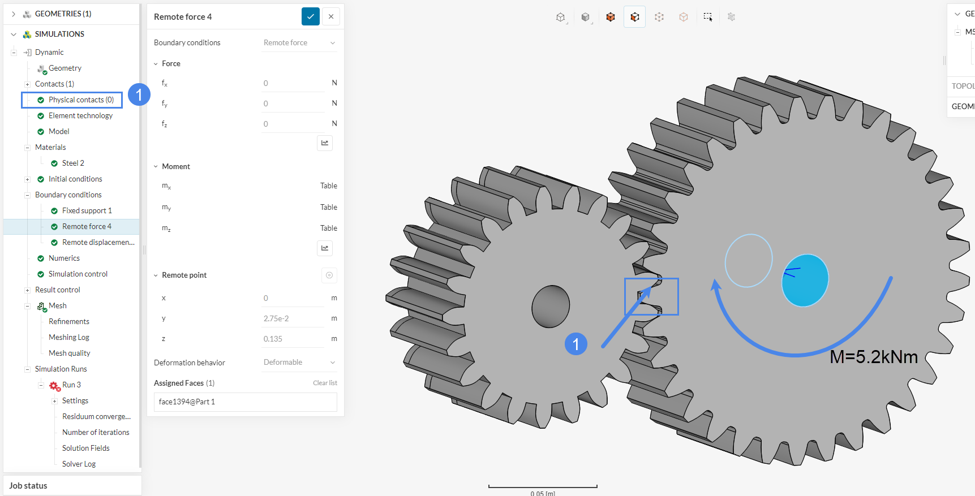The image size is (975, 496).
Task: Open the mx moment Table entry
Action: (328, 186)
